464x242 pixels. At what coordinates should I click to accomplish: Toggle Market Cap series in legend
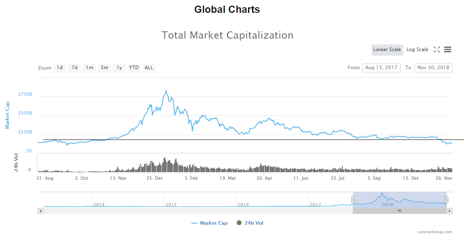click(x=209, y=223)
